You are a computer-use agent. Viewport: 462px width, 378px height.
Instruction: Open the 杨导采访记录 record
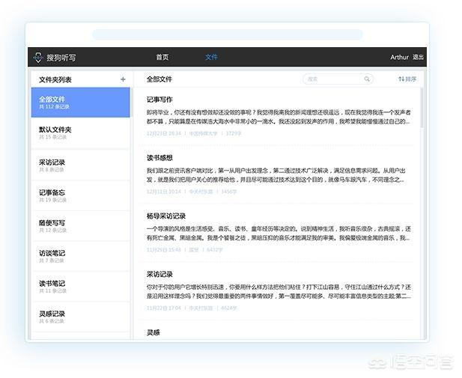(277, 233)
